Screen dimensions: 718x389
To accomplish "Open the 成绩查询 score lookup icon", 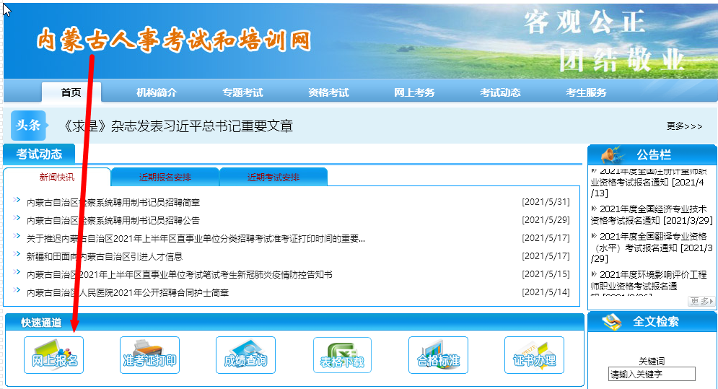I will 245,355.
